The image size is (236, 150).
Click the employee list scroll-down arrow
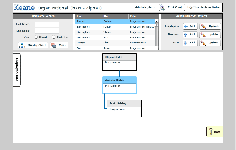[x=157, y=48]
